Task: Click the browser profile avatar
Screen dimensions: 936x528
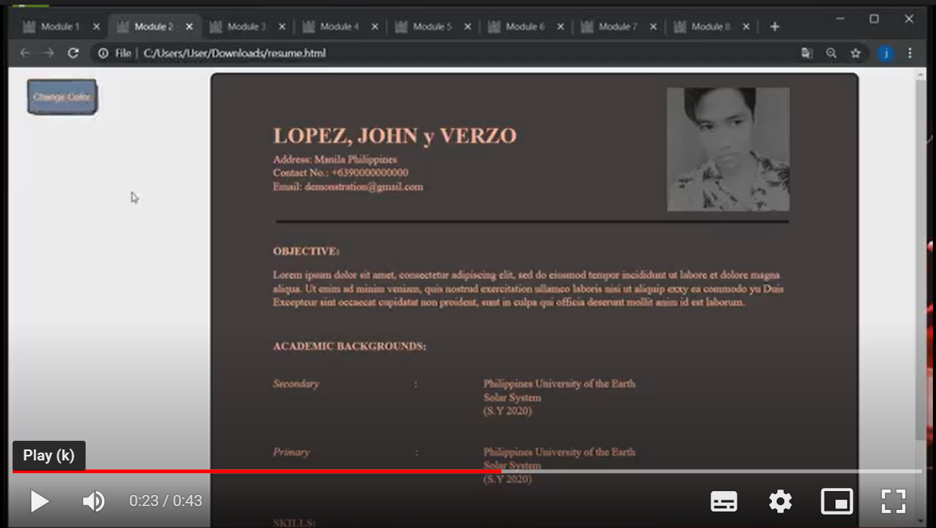Action: point(885,53)
